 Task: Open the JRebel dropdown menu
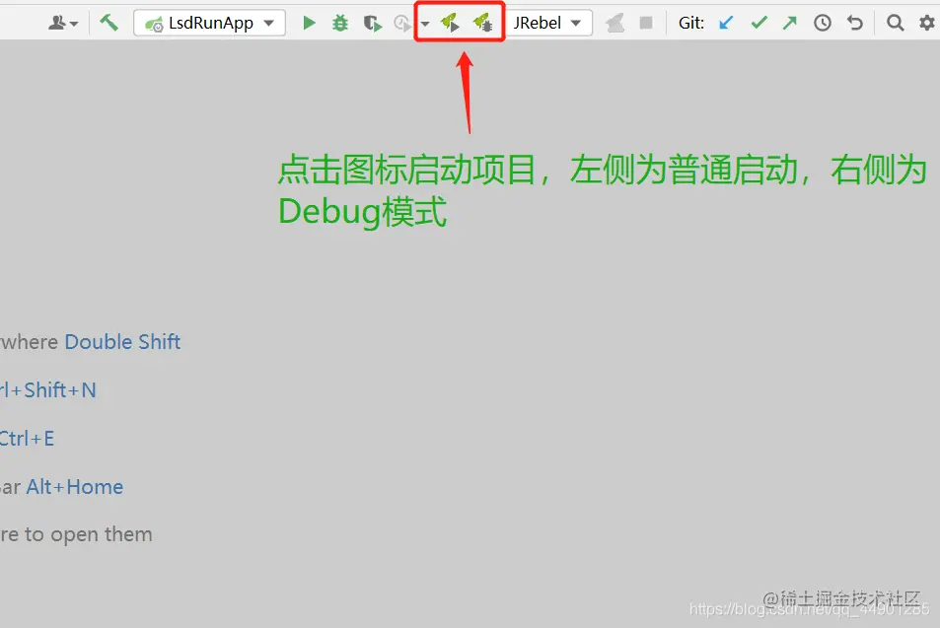[575, 22]
